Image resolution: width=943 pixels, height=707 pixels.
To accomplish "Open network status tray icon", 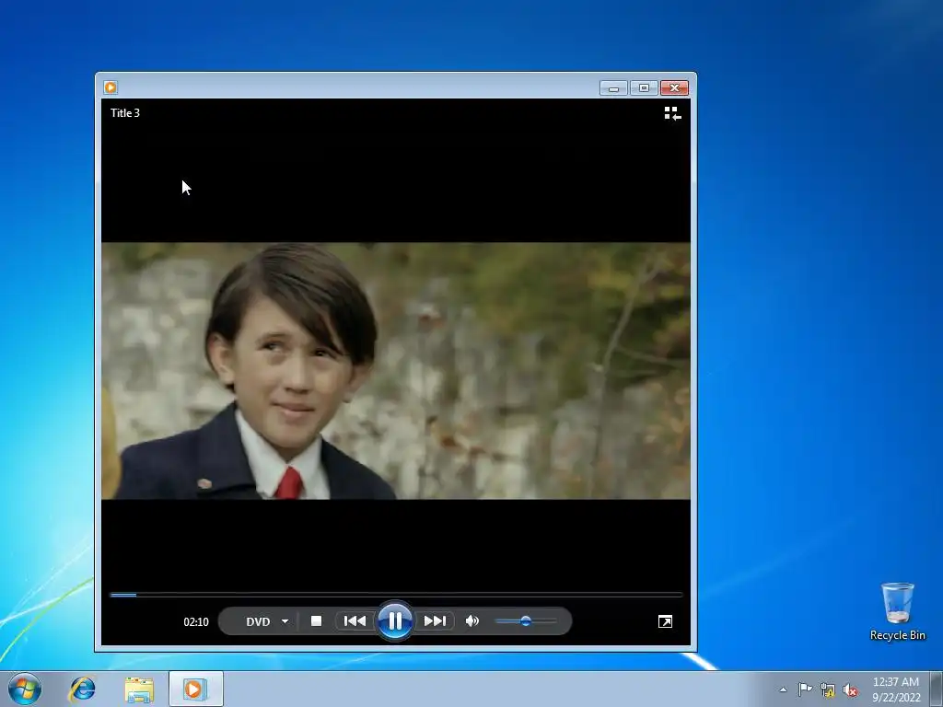I will click(828, 690).
